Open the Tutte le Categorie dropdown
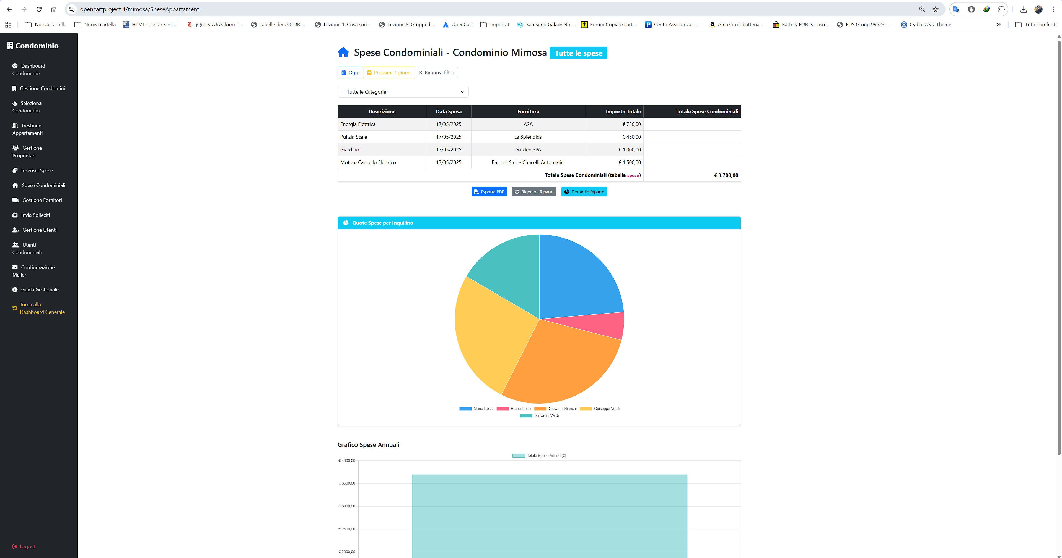This screenshot has height=558, width=1062. click(x=403, y=92)
